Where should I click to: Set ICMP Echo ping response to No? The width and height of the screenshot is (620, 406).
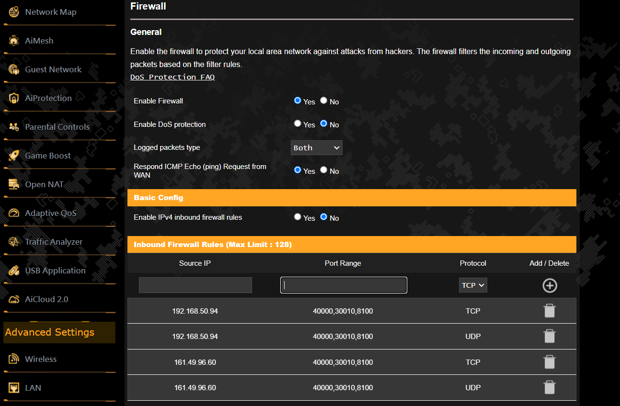(x=324, y=170)
